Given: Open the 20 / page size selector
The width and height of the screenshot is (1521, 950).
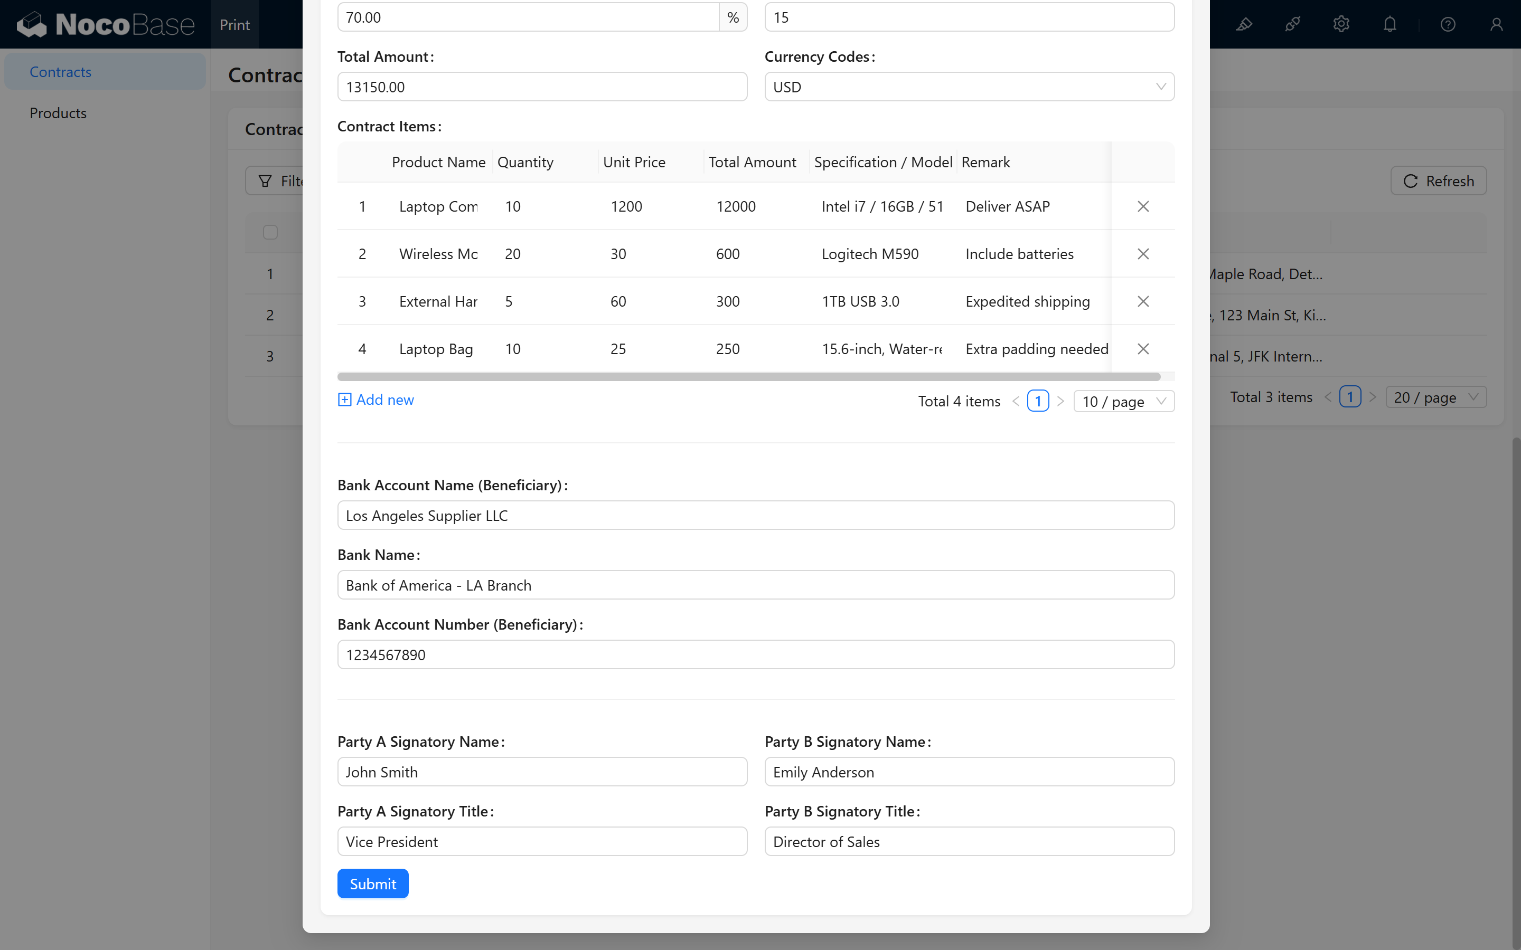Looking at the screenshot, I should (x=1435, y=397).
